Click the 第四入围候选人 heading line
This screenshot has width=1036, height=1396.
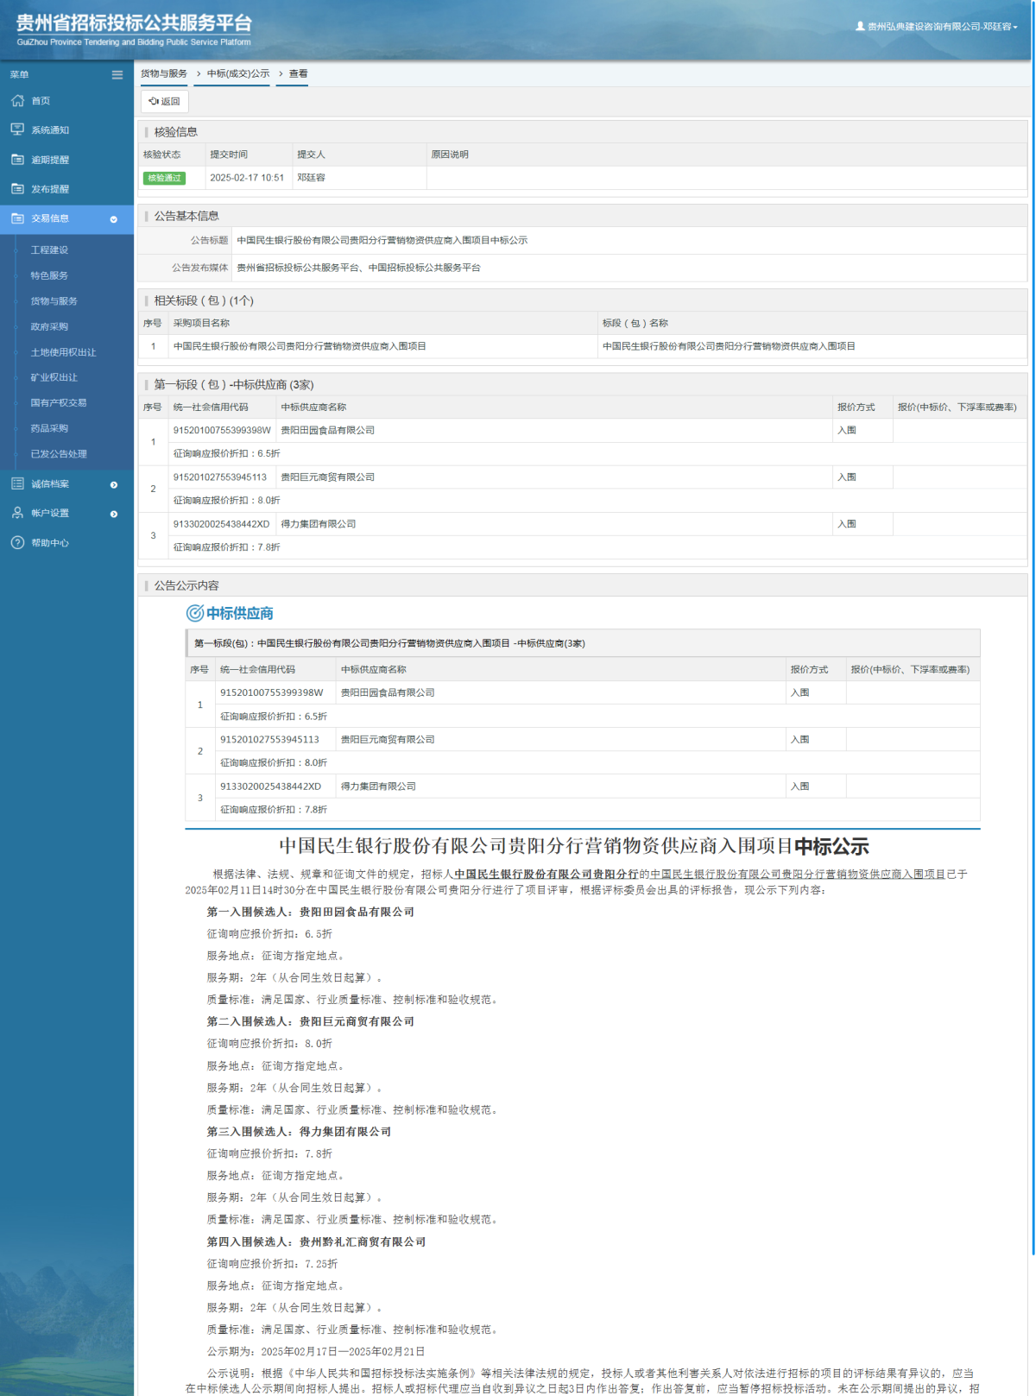click(316, 1241)
